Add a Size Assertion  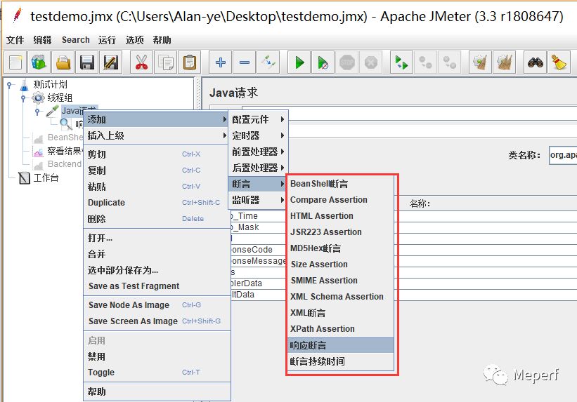pos(341,264)
